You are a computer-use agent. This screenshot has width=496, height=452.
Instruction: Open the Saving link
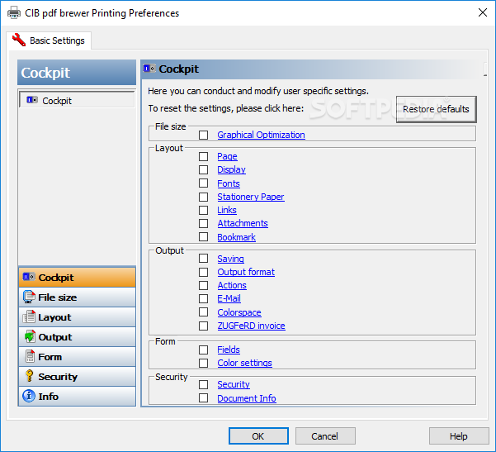click(230, 259)
